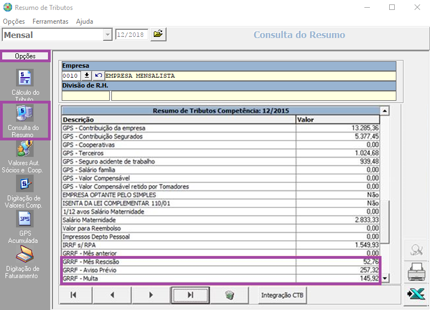The height and width of the screenshot is (310, 430).
Task: Select row EMPRESA OPTANTE PELO SIMPLES
Action: 221,195
